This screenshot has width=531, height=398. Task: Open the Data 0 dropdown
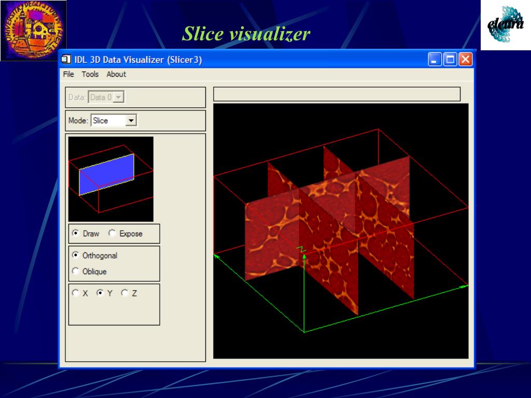[x=106, y=97]
